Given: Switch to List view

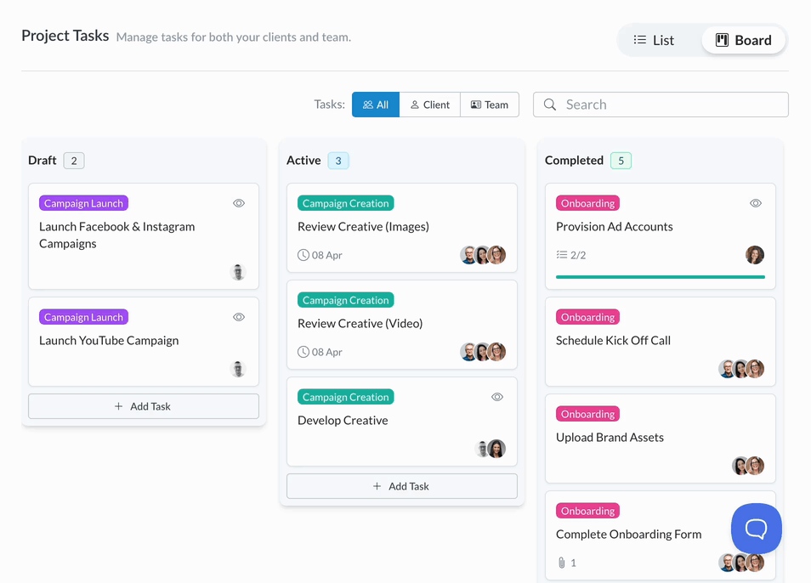Looking at the screenshot, I should pyautogui.click(x=654, y=40).
